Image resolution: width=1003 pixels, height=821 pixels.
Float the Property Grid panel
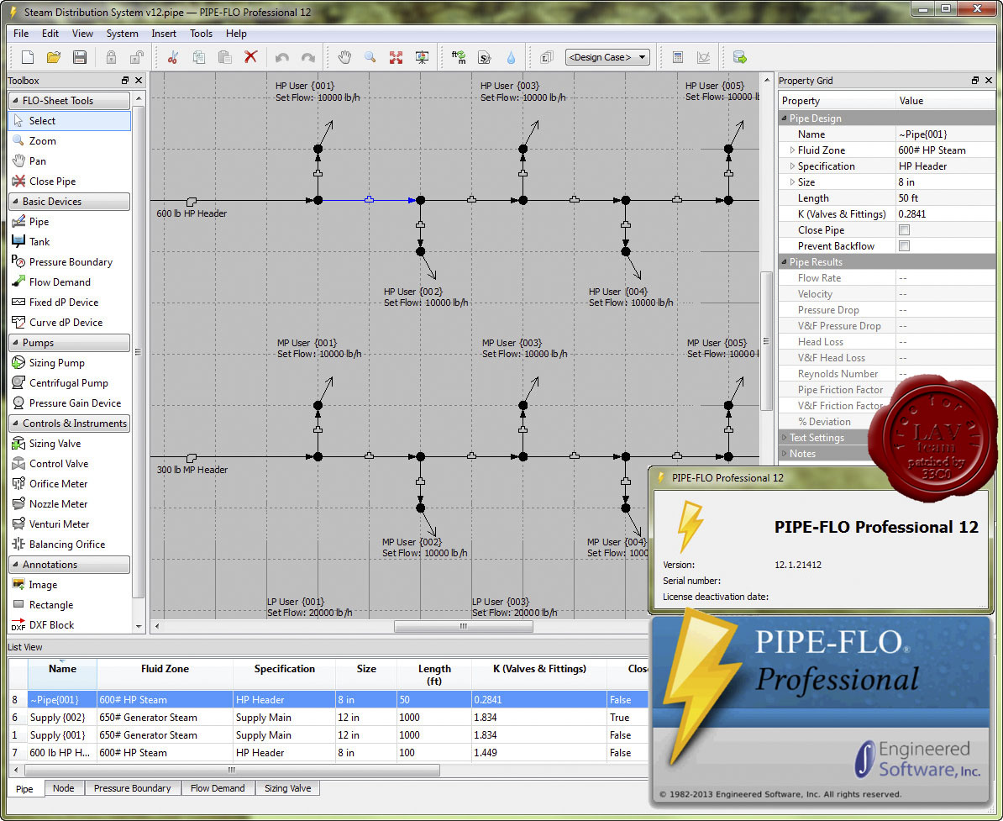(x=974, y=80)
